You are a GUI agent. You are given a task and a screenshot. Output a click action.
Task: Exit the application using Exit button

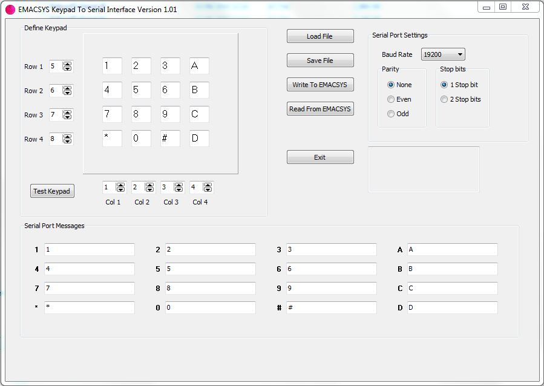tap(320, 157)
